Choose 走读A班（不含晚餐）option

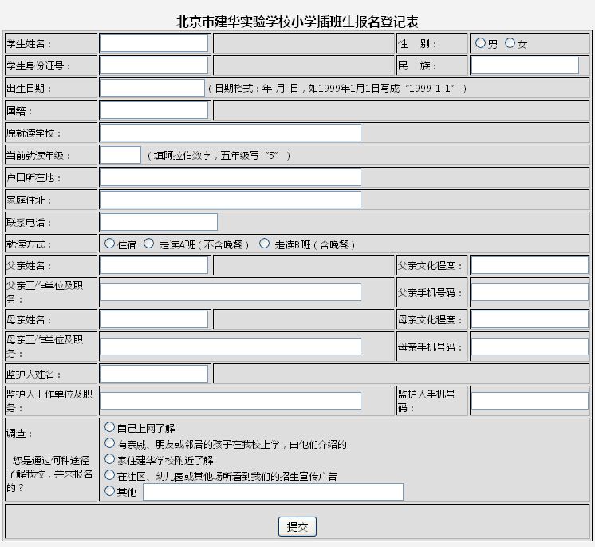click(x=148, y=243)
